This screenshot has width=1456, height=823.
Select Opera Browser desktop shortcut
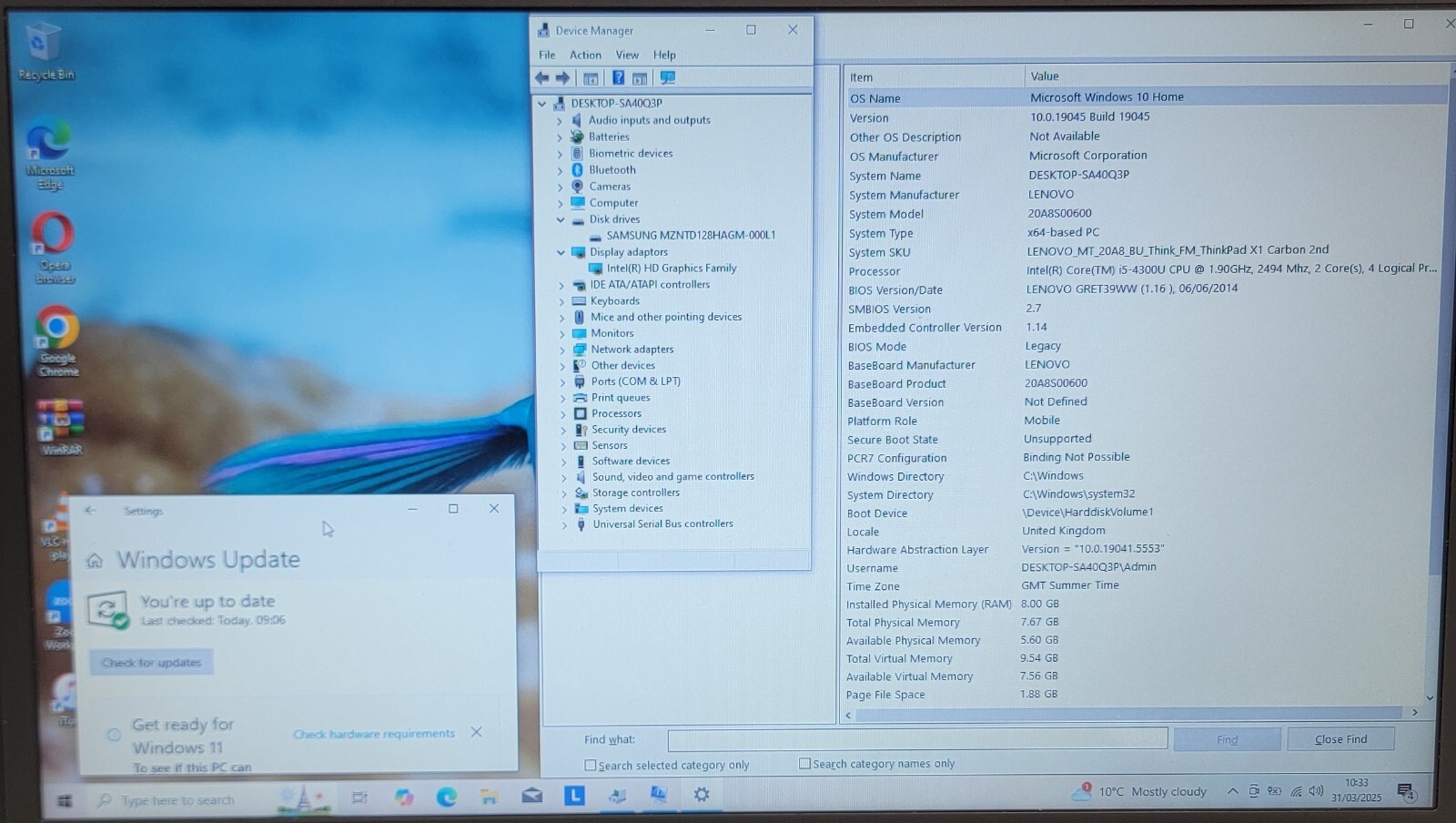[x=54, y=248]
